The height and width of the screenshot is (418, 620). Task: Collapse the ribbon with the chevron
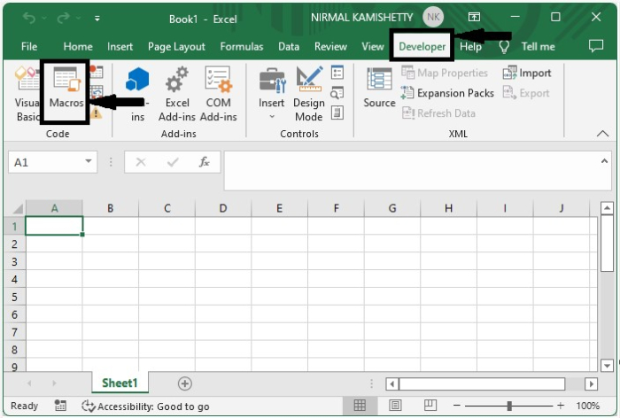pyautogui.click(x=602, y=134)
